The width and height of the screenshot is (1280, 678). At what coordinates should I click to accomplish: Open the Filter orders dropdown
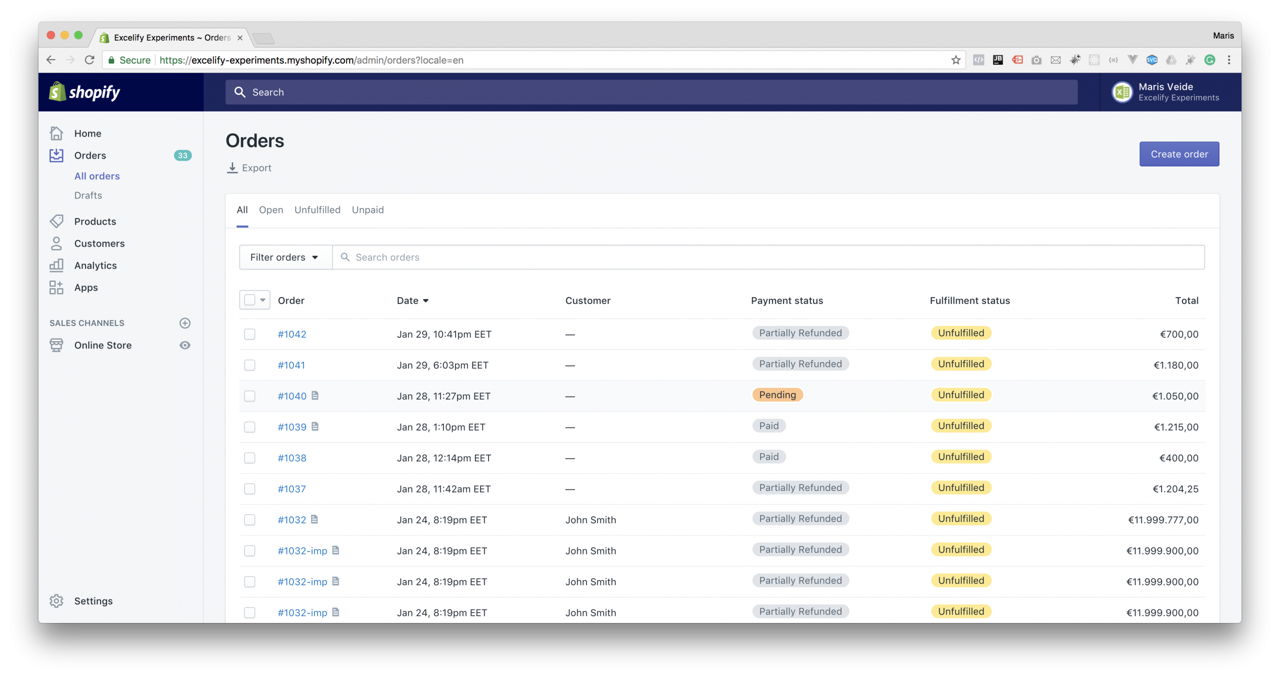pos(285,257)
